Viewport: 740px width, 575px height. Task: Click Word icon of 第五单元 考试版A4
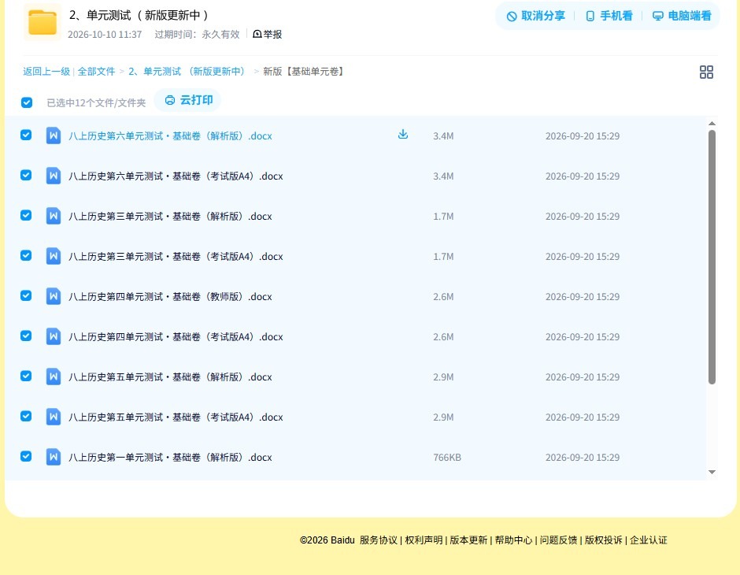tap(54, 417)
